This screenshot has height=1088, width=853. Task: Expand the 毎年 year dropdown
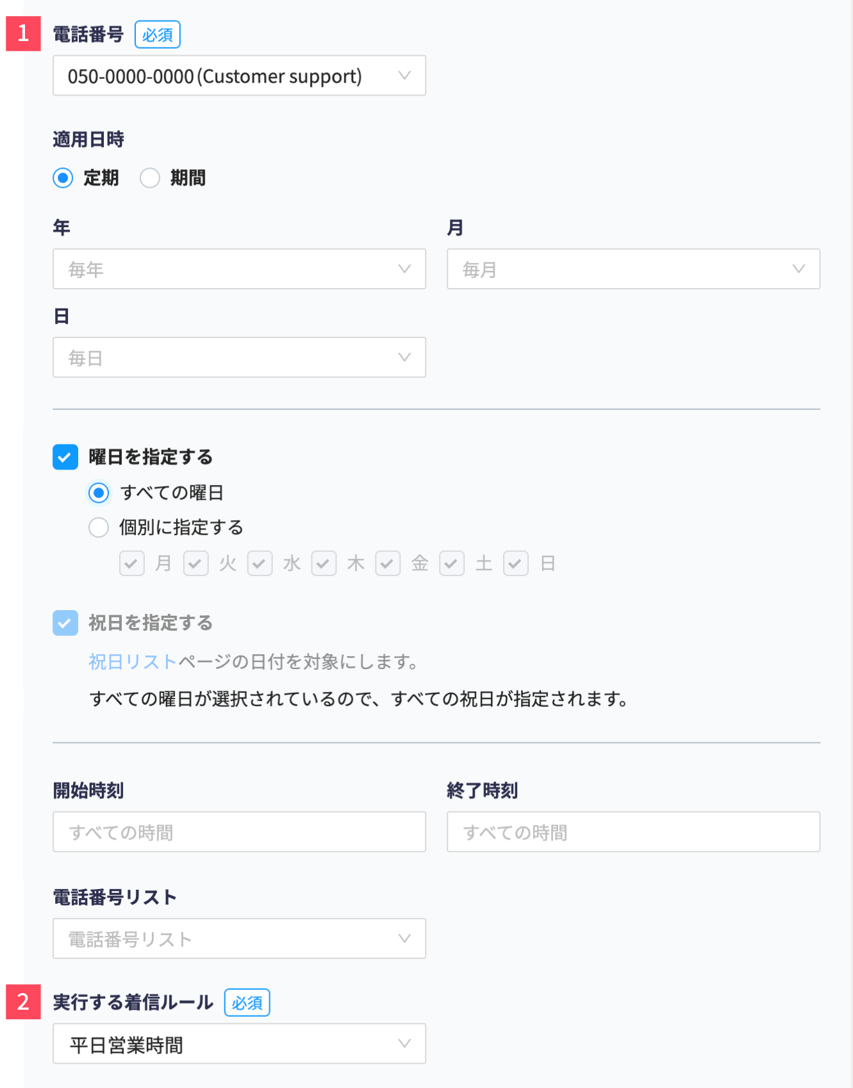pyautogui.click(x=239, y=269)
